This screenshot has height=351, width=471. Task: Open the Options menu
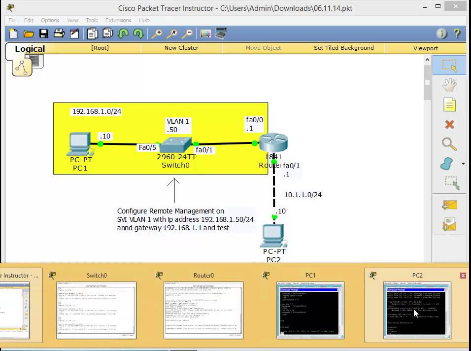(50, 20)
